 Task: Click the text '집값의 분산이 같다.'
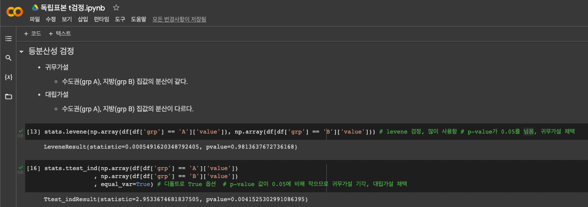(x=162, y=81)
